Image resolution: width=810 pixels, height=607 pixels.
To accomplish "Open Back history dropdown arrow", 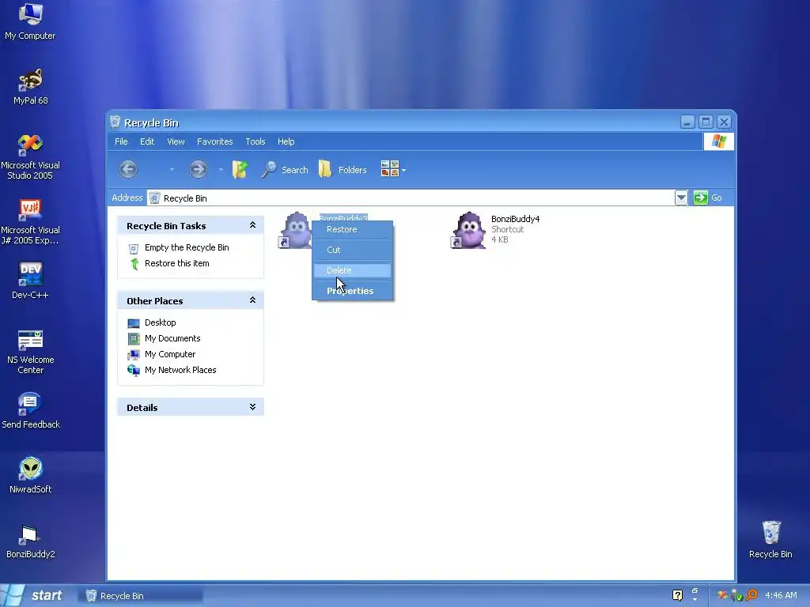I will click(x=172, y=169).
